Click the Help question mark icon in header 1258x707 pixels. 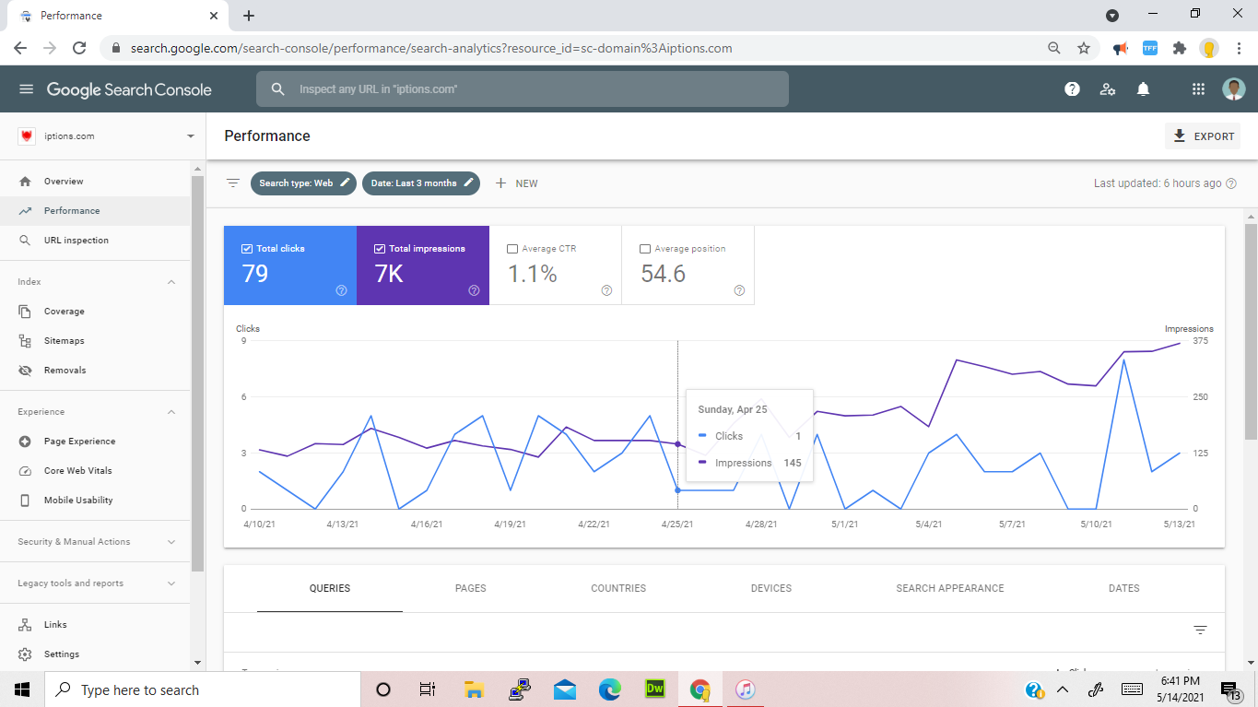[1072, 89]
